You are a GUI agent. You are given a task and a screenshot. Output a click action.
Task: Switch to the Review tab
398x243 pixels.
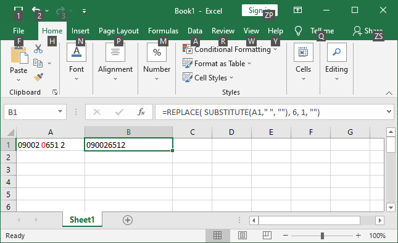click(x=223, y=31)
